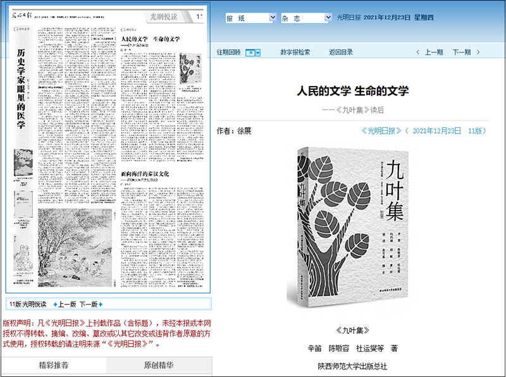Click the 光明悦读 section banner in page preview
This screenshot has height=377, width=506.
point(164,17)
